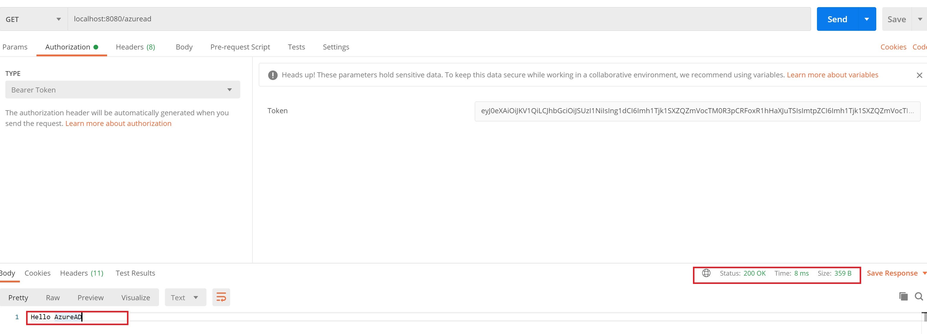Switch to the Pre-request Script tab
This screenshot has height=334, width=927.
[240, 47]
